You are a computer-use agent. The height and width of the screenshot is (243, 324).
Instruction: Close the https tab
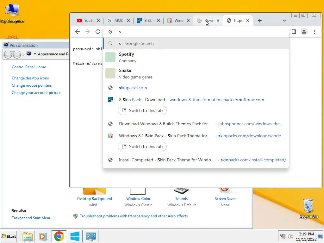248,21
